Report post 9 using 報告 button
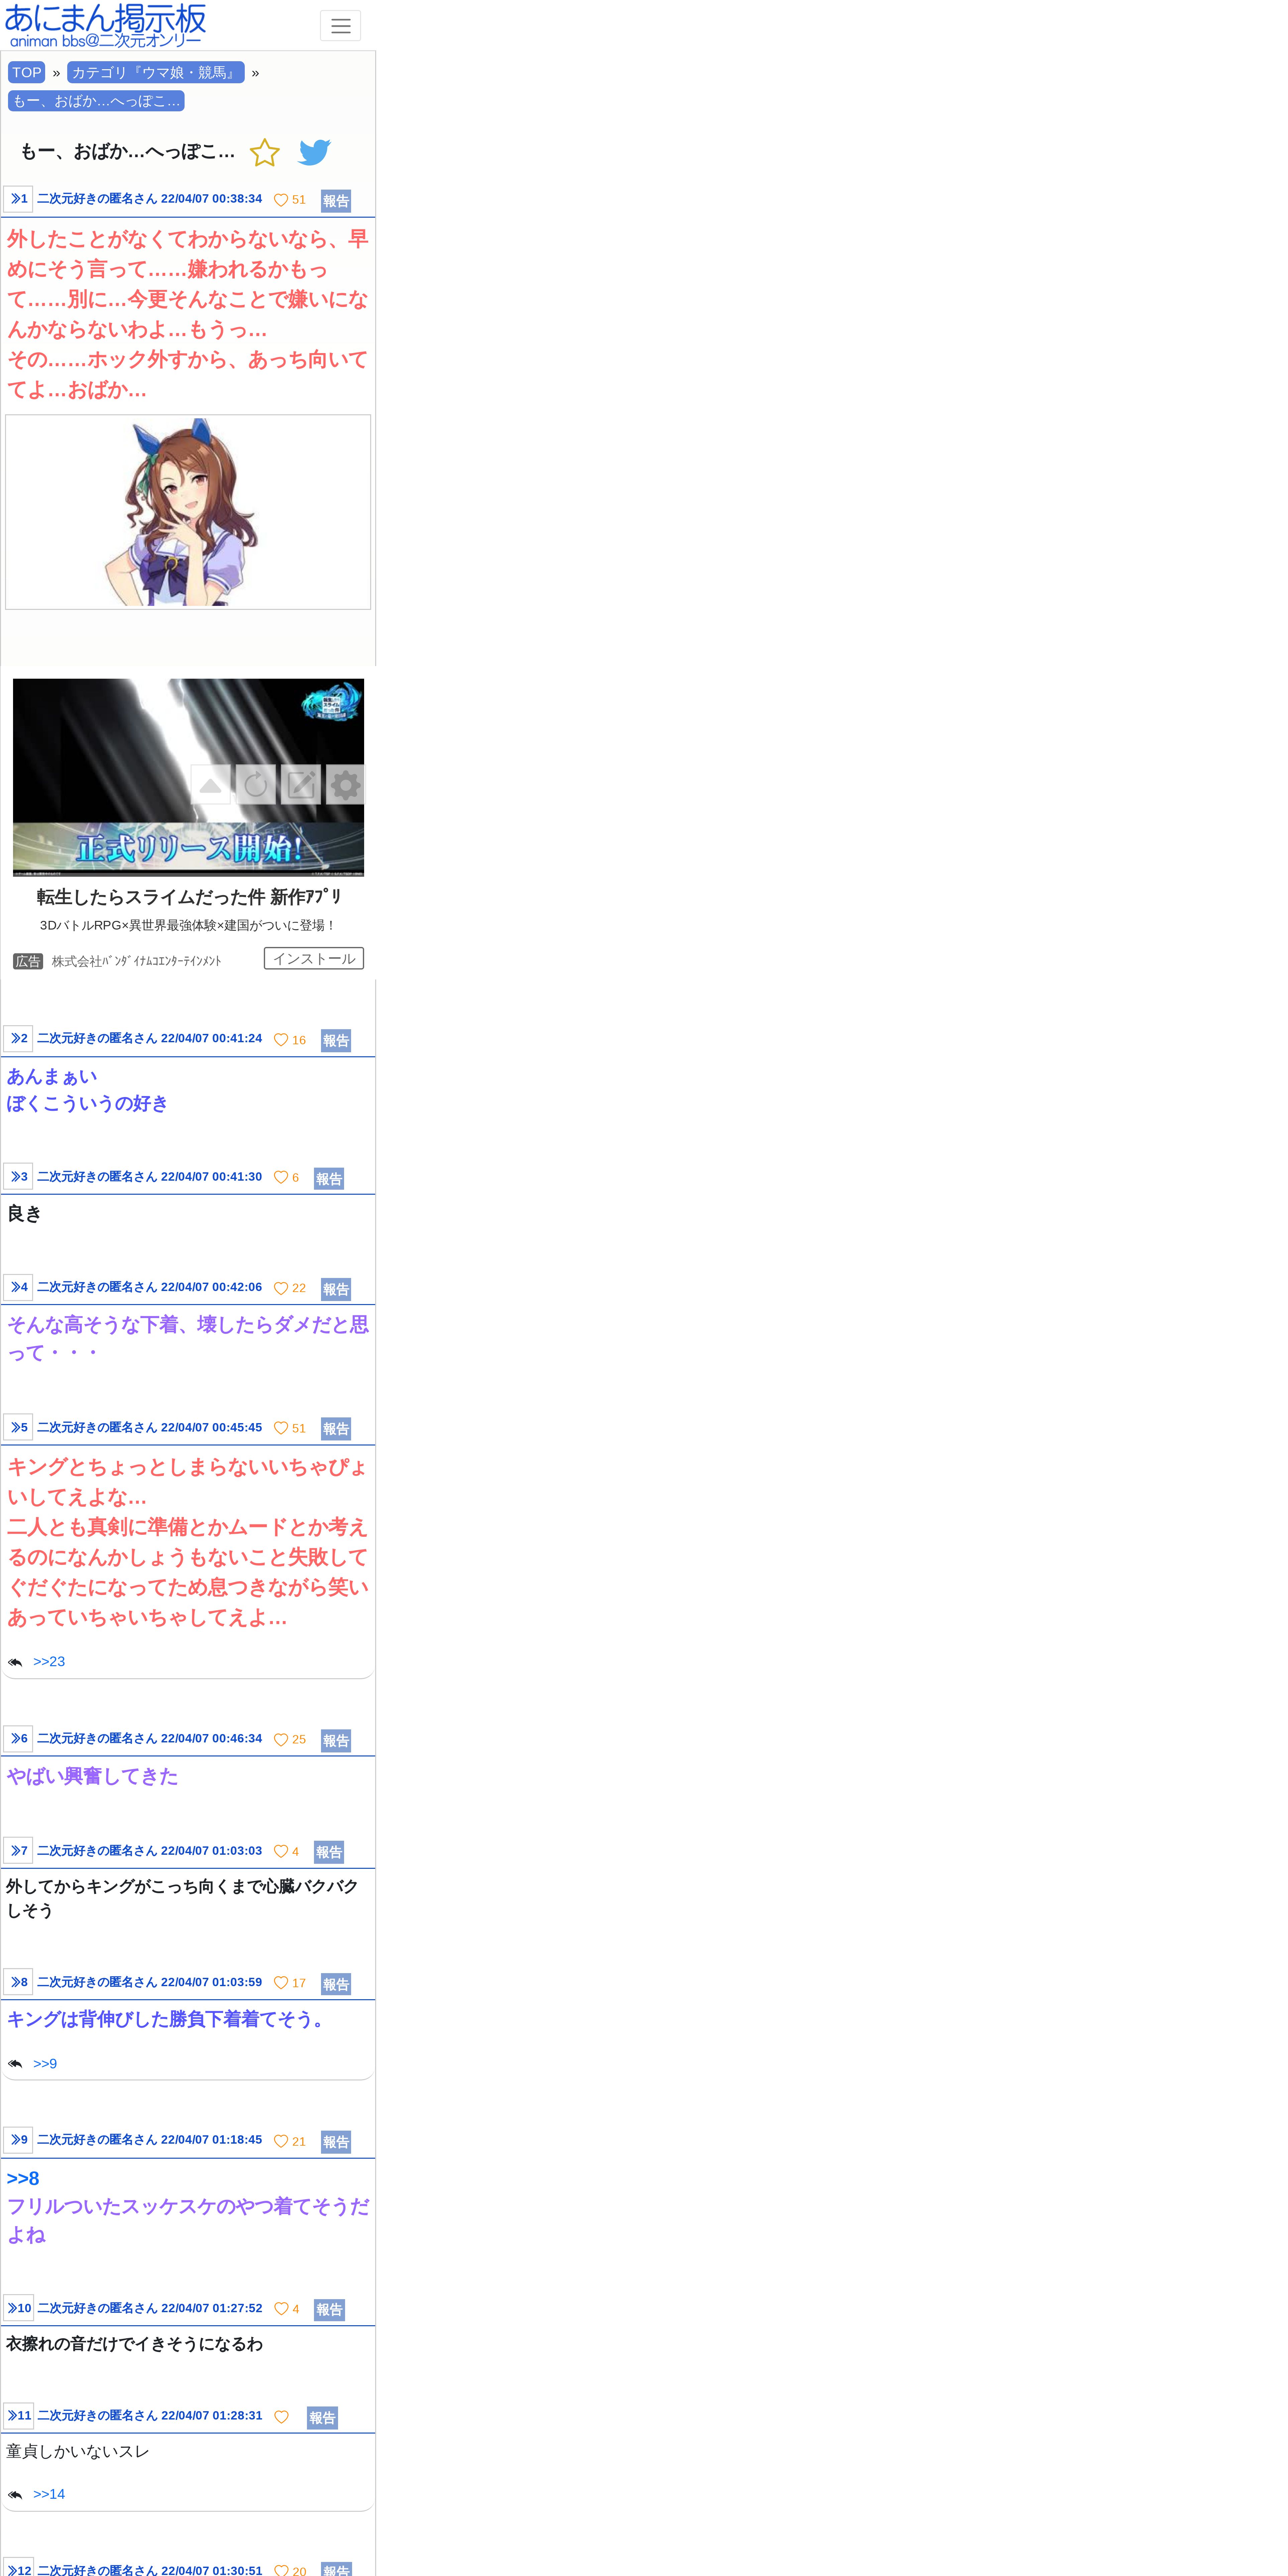The height and width of the screenshot is (2576, 1288). coord(336,2142)
